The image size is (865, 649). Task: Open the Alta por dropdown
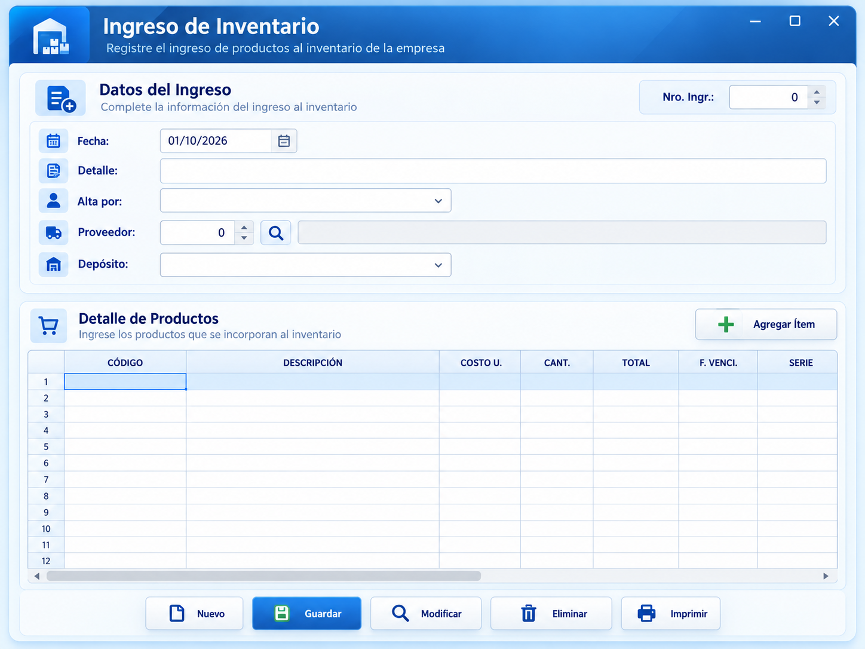point(438,201)
